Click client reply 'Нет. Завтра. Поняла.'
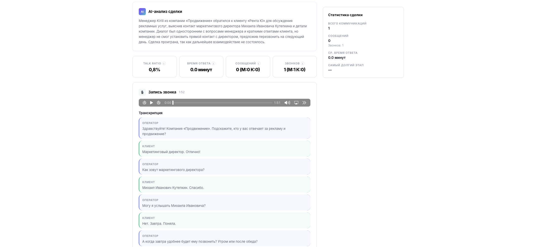Screen dimensions: 535x247 click(224, 221)
